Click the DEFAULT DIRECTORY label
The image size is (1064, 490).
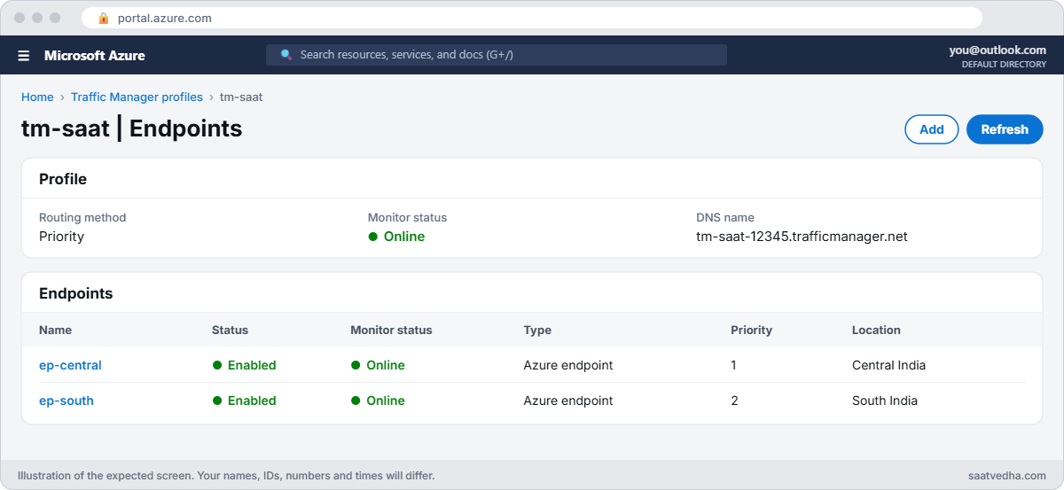point(1004,65)
